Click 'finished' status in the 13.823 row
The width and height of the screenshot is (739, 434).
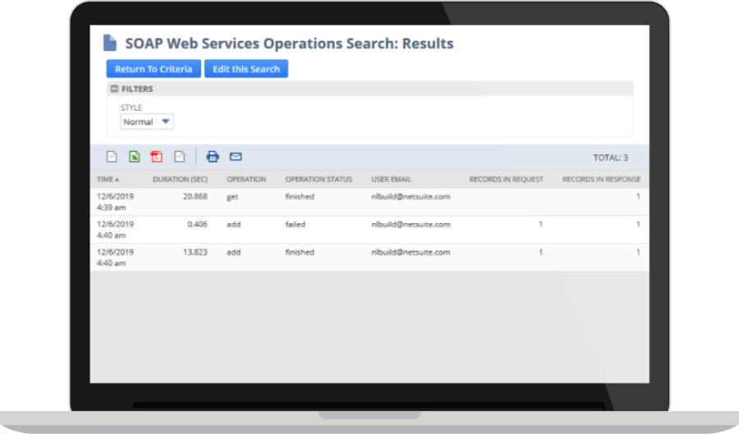(300, 252)
